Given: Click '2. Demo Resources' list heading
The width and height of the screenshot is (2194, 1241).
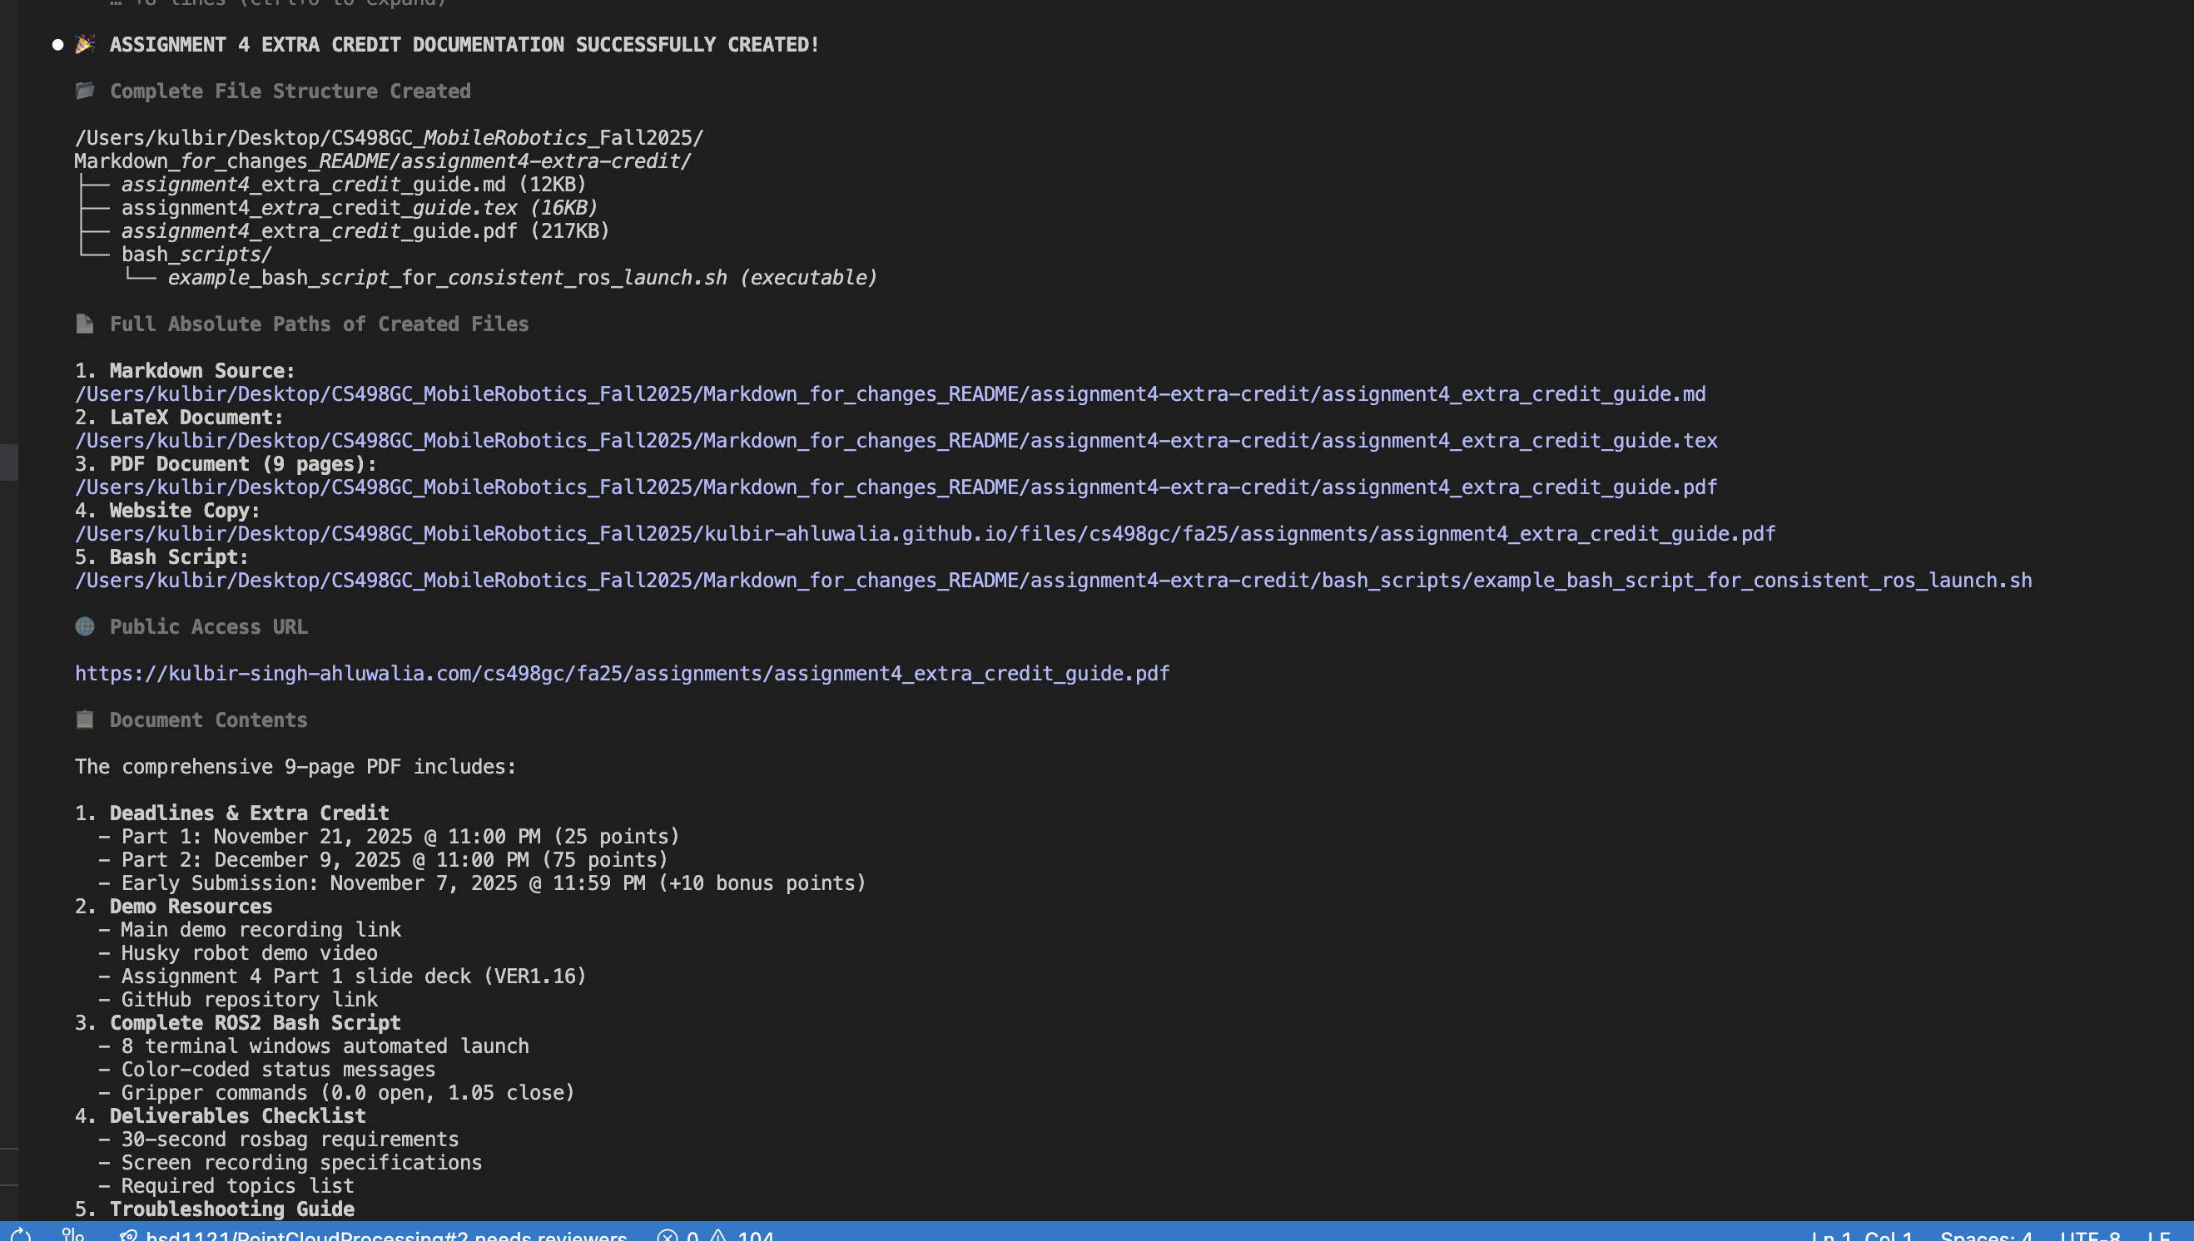Looking at the screenshot, I should coord(173,907).
